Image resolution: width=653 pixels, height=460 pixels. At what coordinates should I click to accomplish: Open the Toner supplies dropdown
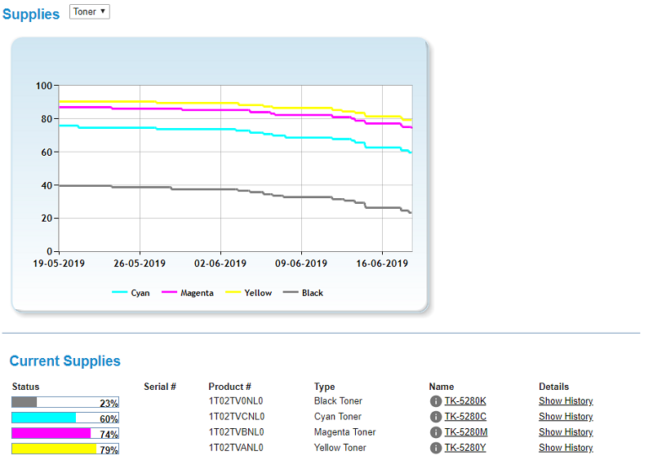pos(90,11)
